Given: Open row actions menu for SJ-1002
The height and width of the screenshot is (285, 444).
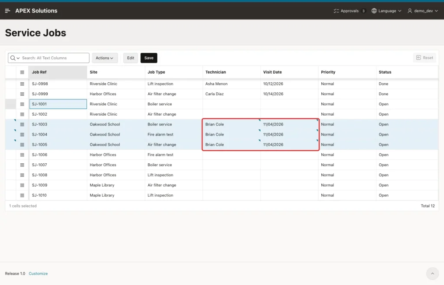Looking at the screenshot, I should (x=22, y=114).
